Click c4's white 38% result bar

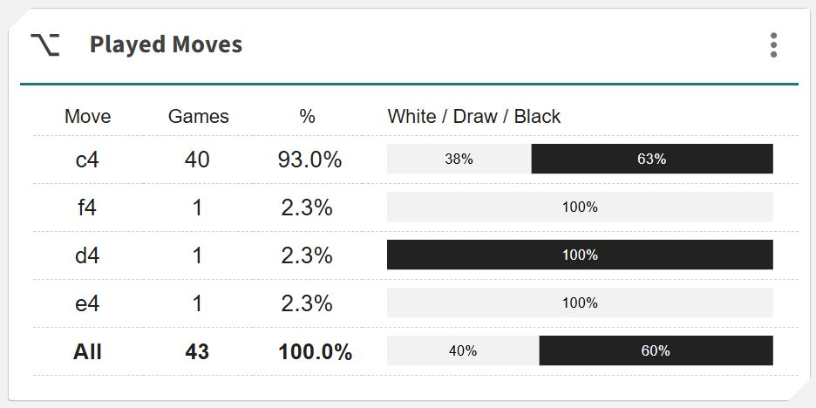point(459,160)
